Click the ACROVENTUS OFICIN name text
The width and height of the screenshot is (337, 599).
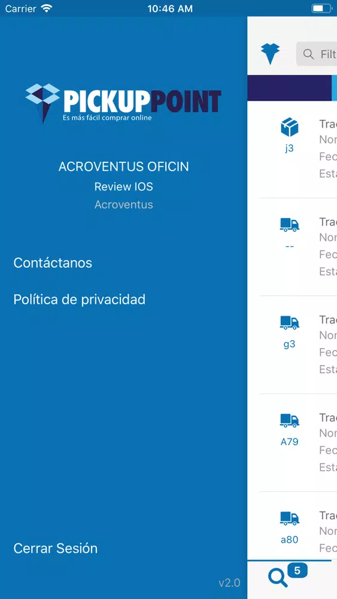click(x=124, y=167)
